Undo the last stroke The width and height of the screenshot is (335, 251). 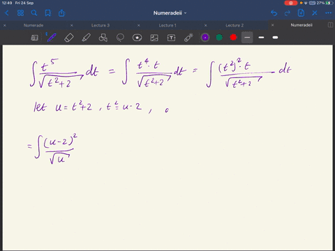pos(274,13)
